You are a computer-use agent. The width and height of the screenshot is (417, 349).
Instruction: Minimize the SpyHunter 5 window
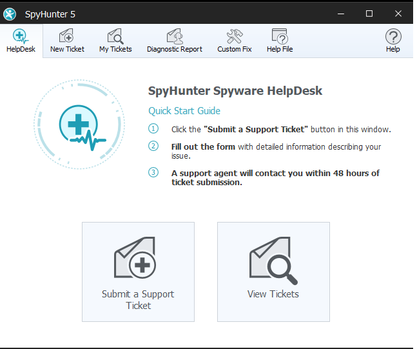coord(340,14)
